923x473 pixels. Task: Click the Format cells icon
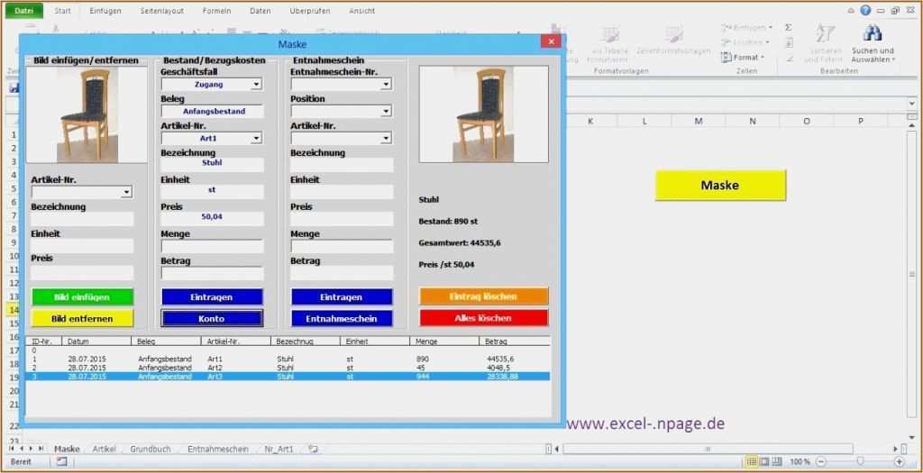coord(726,58)
